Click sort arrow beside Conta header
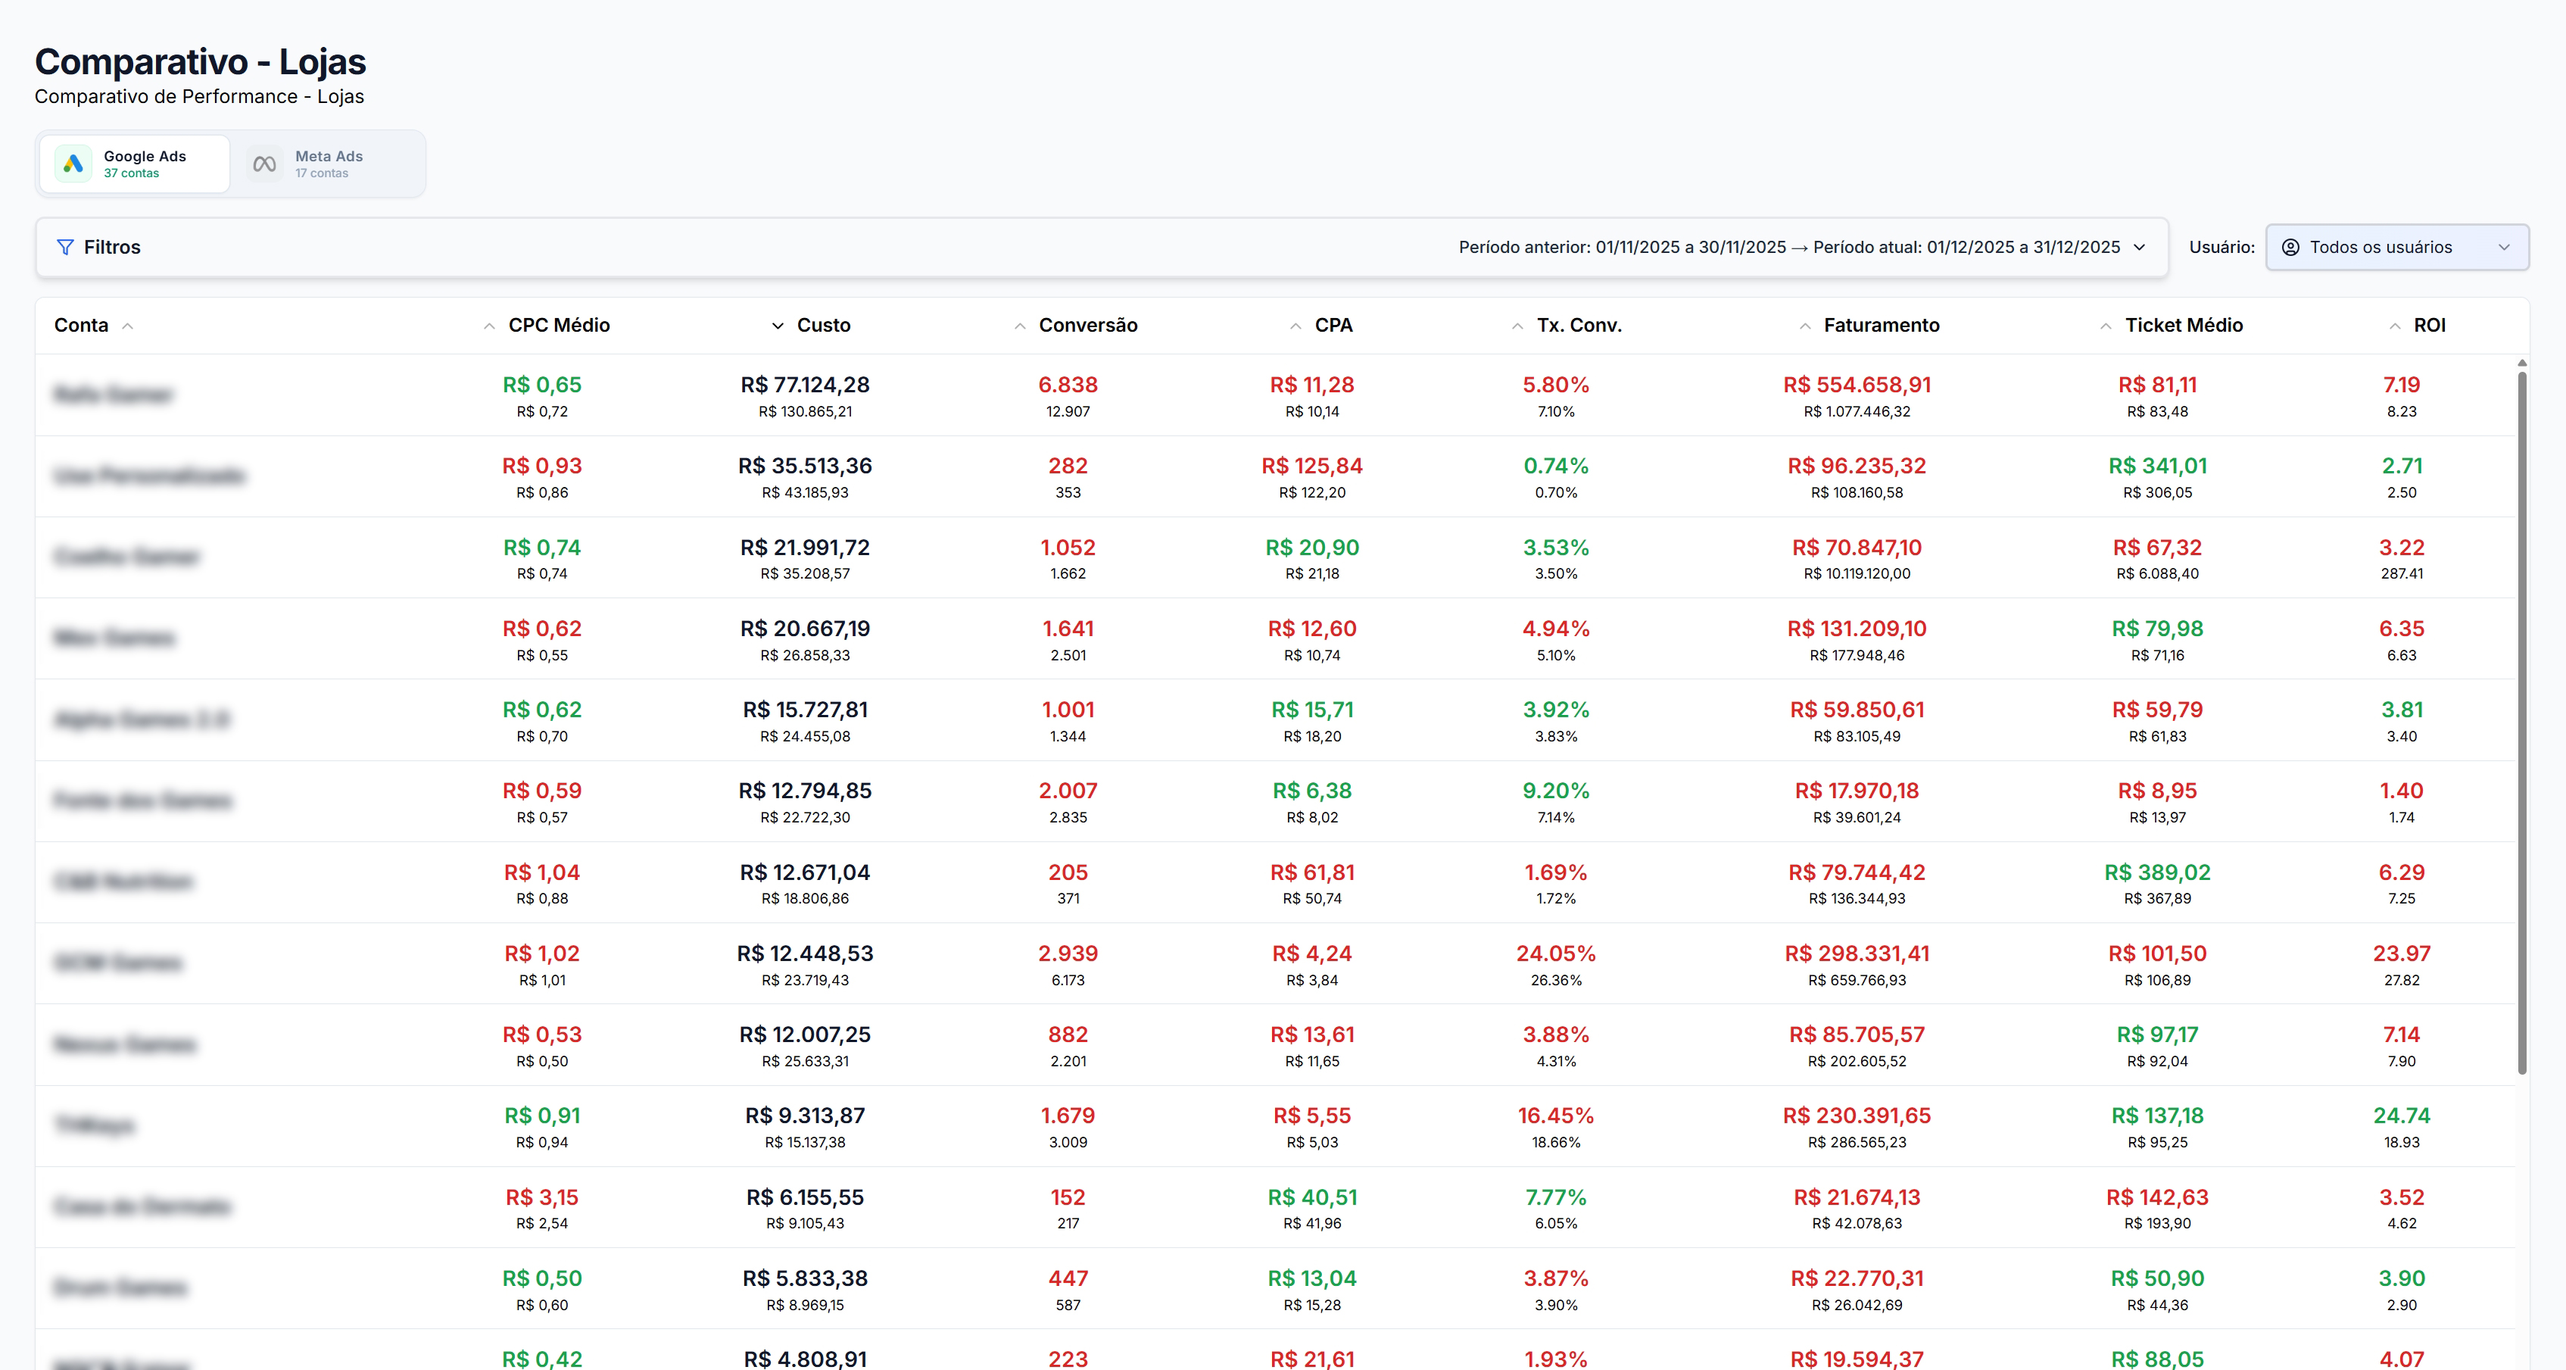The height and width of the screenshot is (1370, 2566). click(x=127, y=326)
